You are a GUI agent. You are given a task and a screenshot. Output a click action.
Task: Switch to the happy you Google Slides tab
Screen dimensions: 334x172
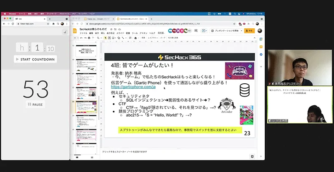point(99,19)
